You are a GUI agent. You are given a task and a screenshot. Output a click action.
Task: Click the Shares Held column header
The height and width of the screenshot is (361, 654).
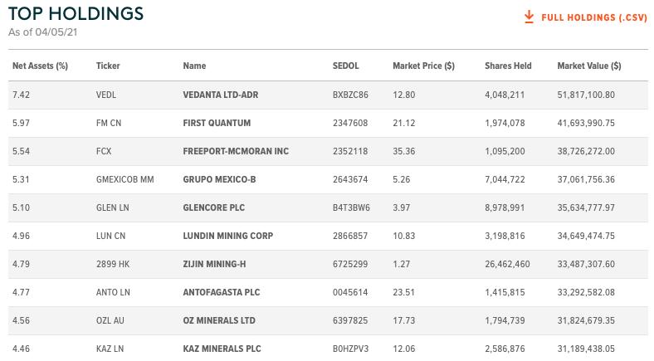(508, 66)
